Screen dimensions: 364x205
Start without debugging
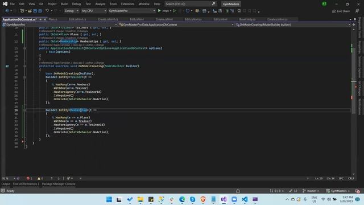[174, 11]
